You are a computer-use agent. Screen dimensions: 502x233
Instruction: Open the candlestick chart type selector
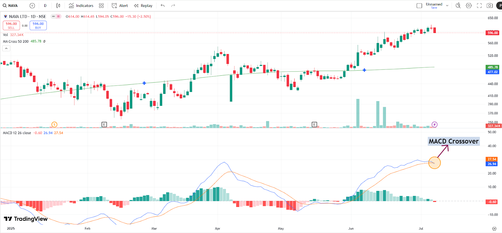pyautogui.click(x=58, y=6)
